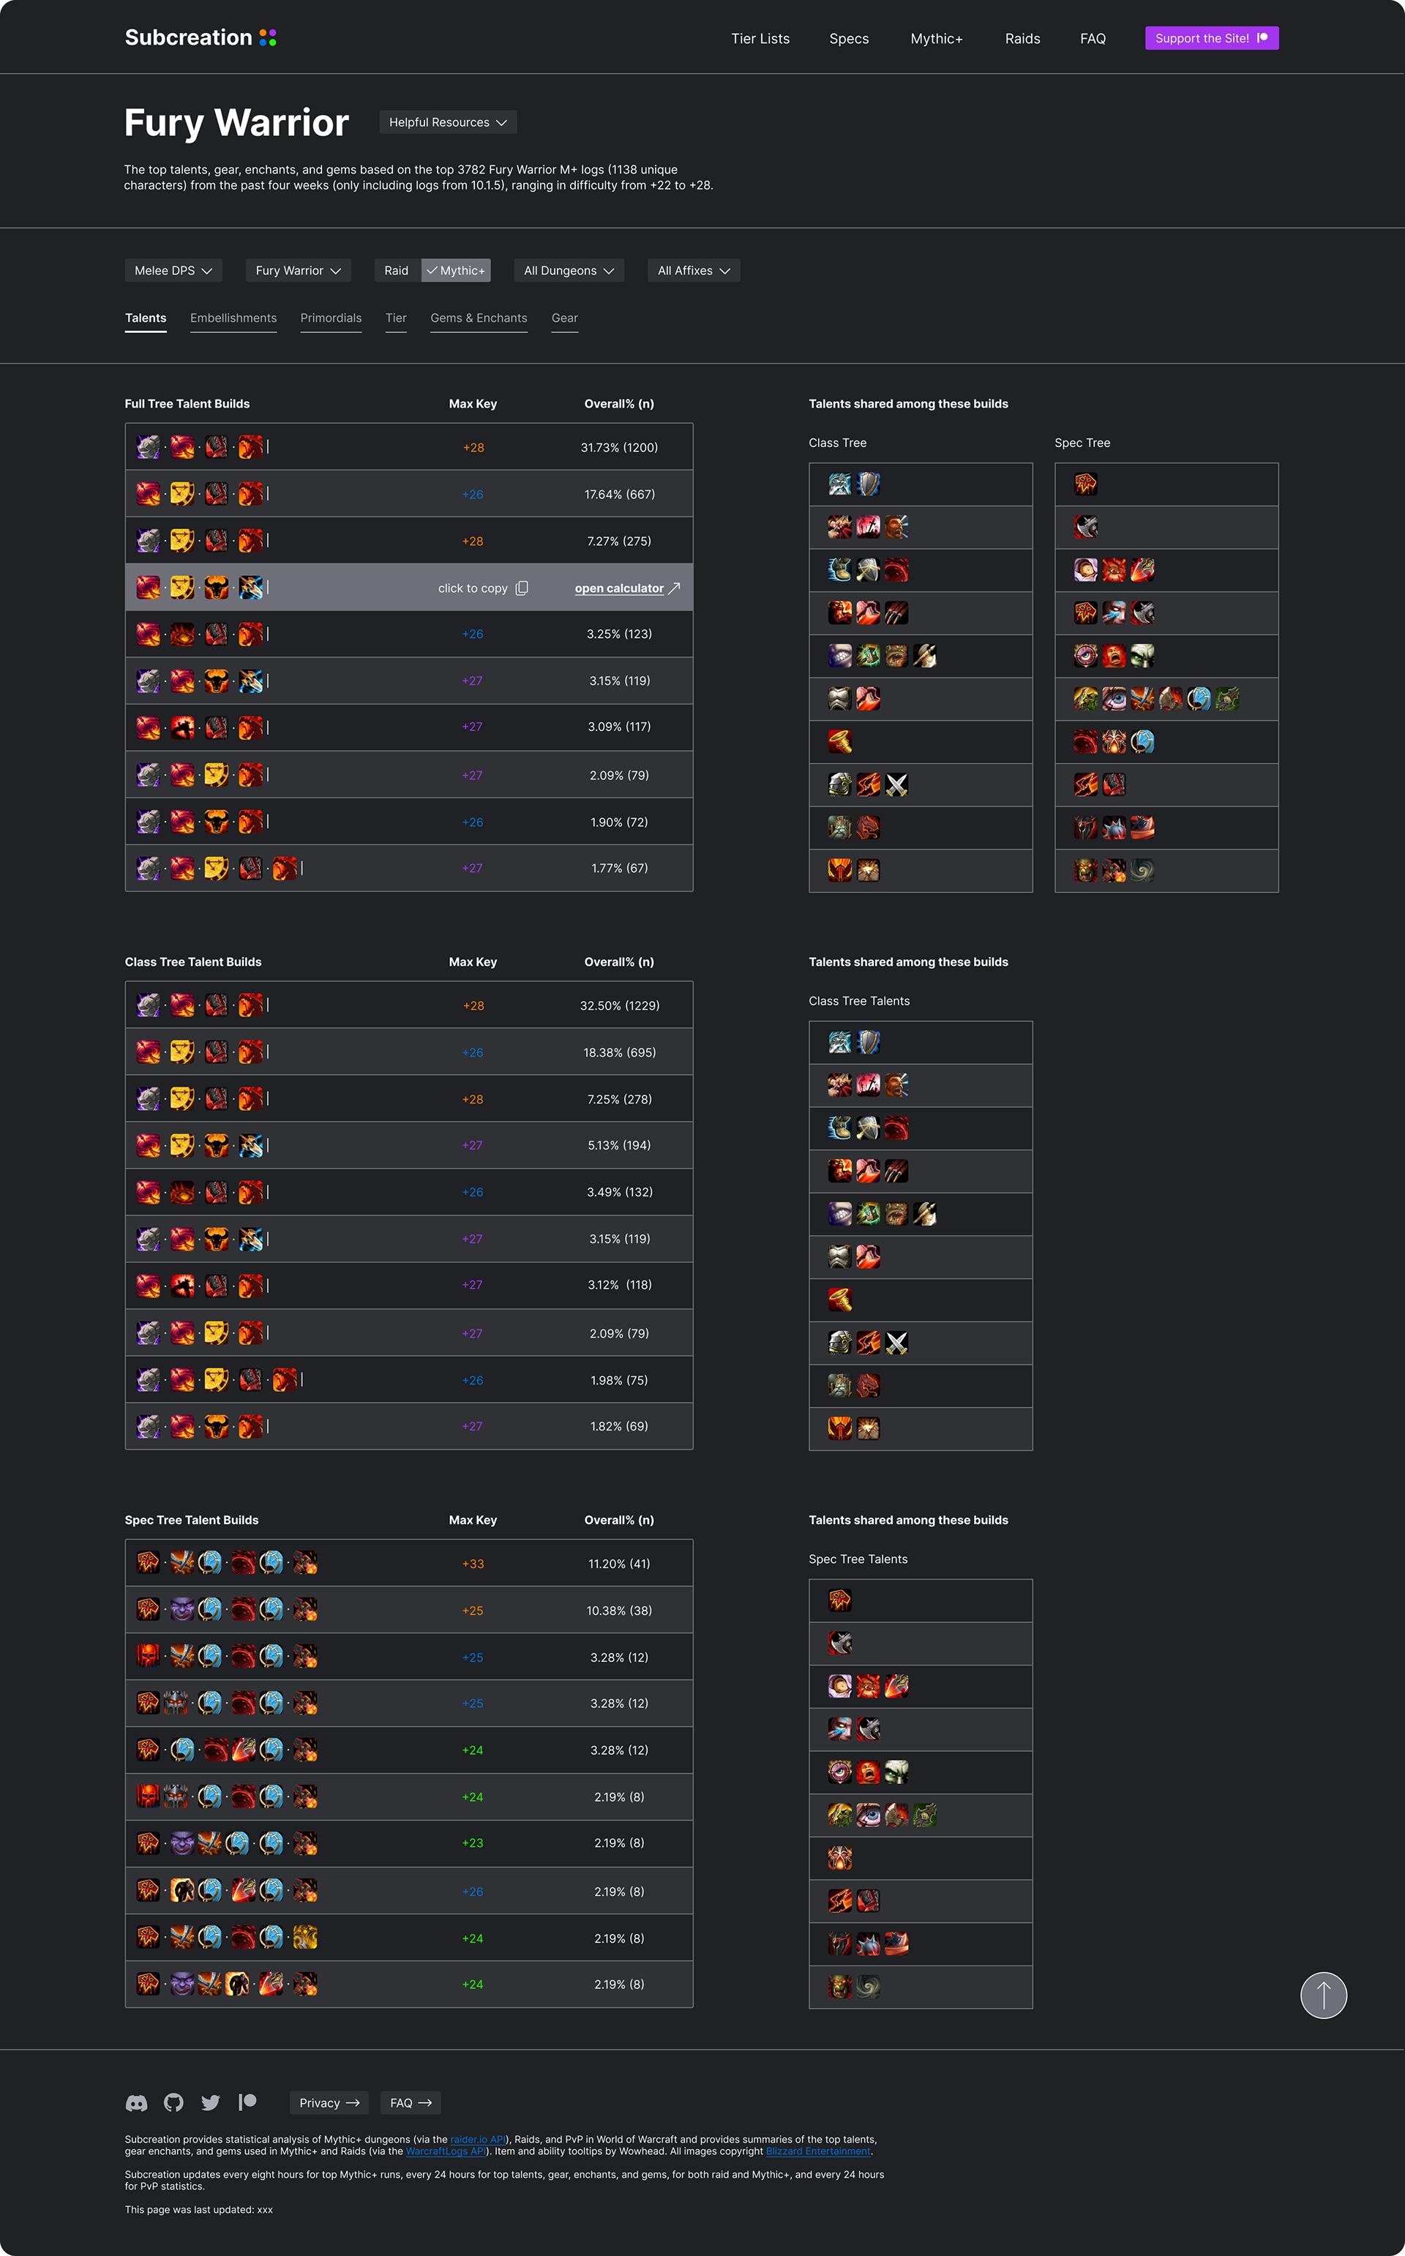Select the checked Mythic+ toggle
This screenshot has height=2256, width=1405.
click(455, 271)
